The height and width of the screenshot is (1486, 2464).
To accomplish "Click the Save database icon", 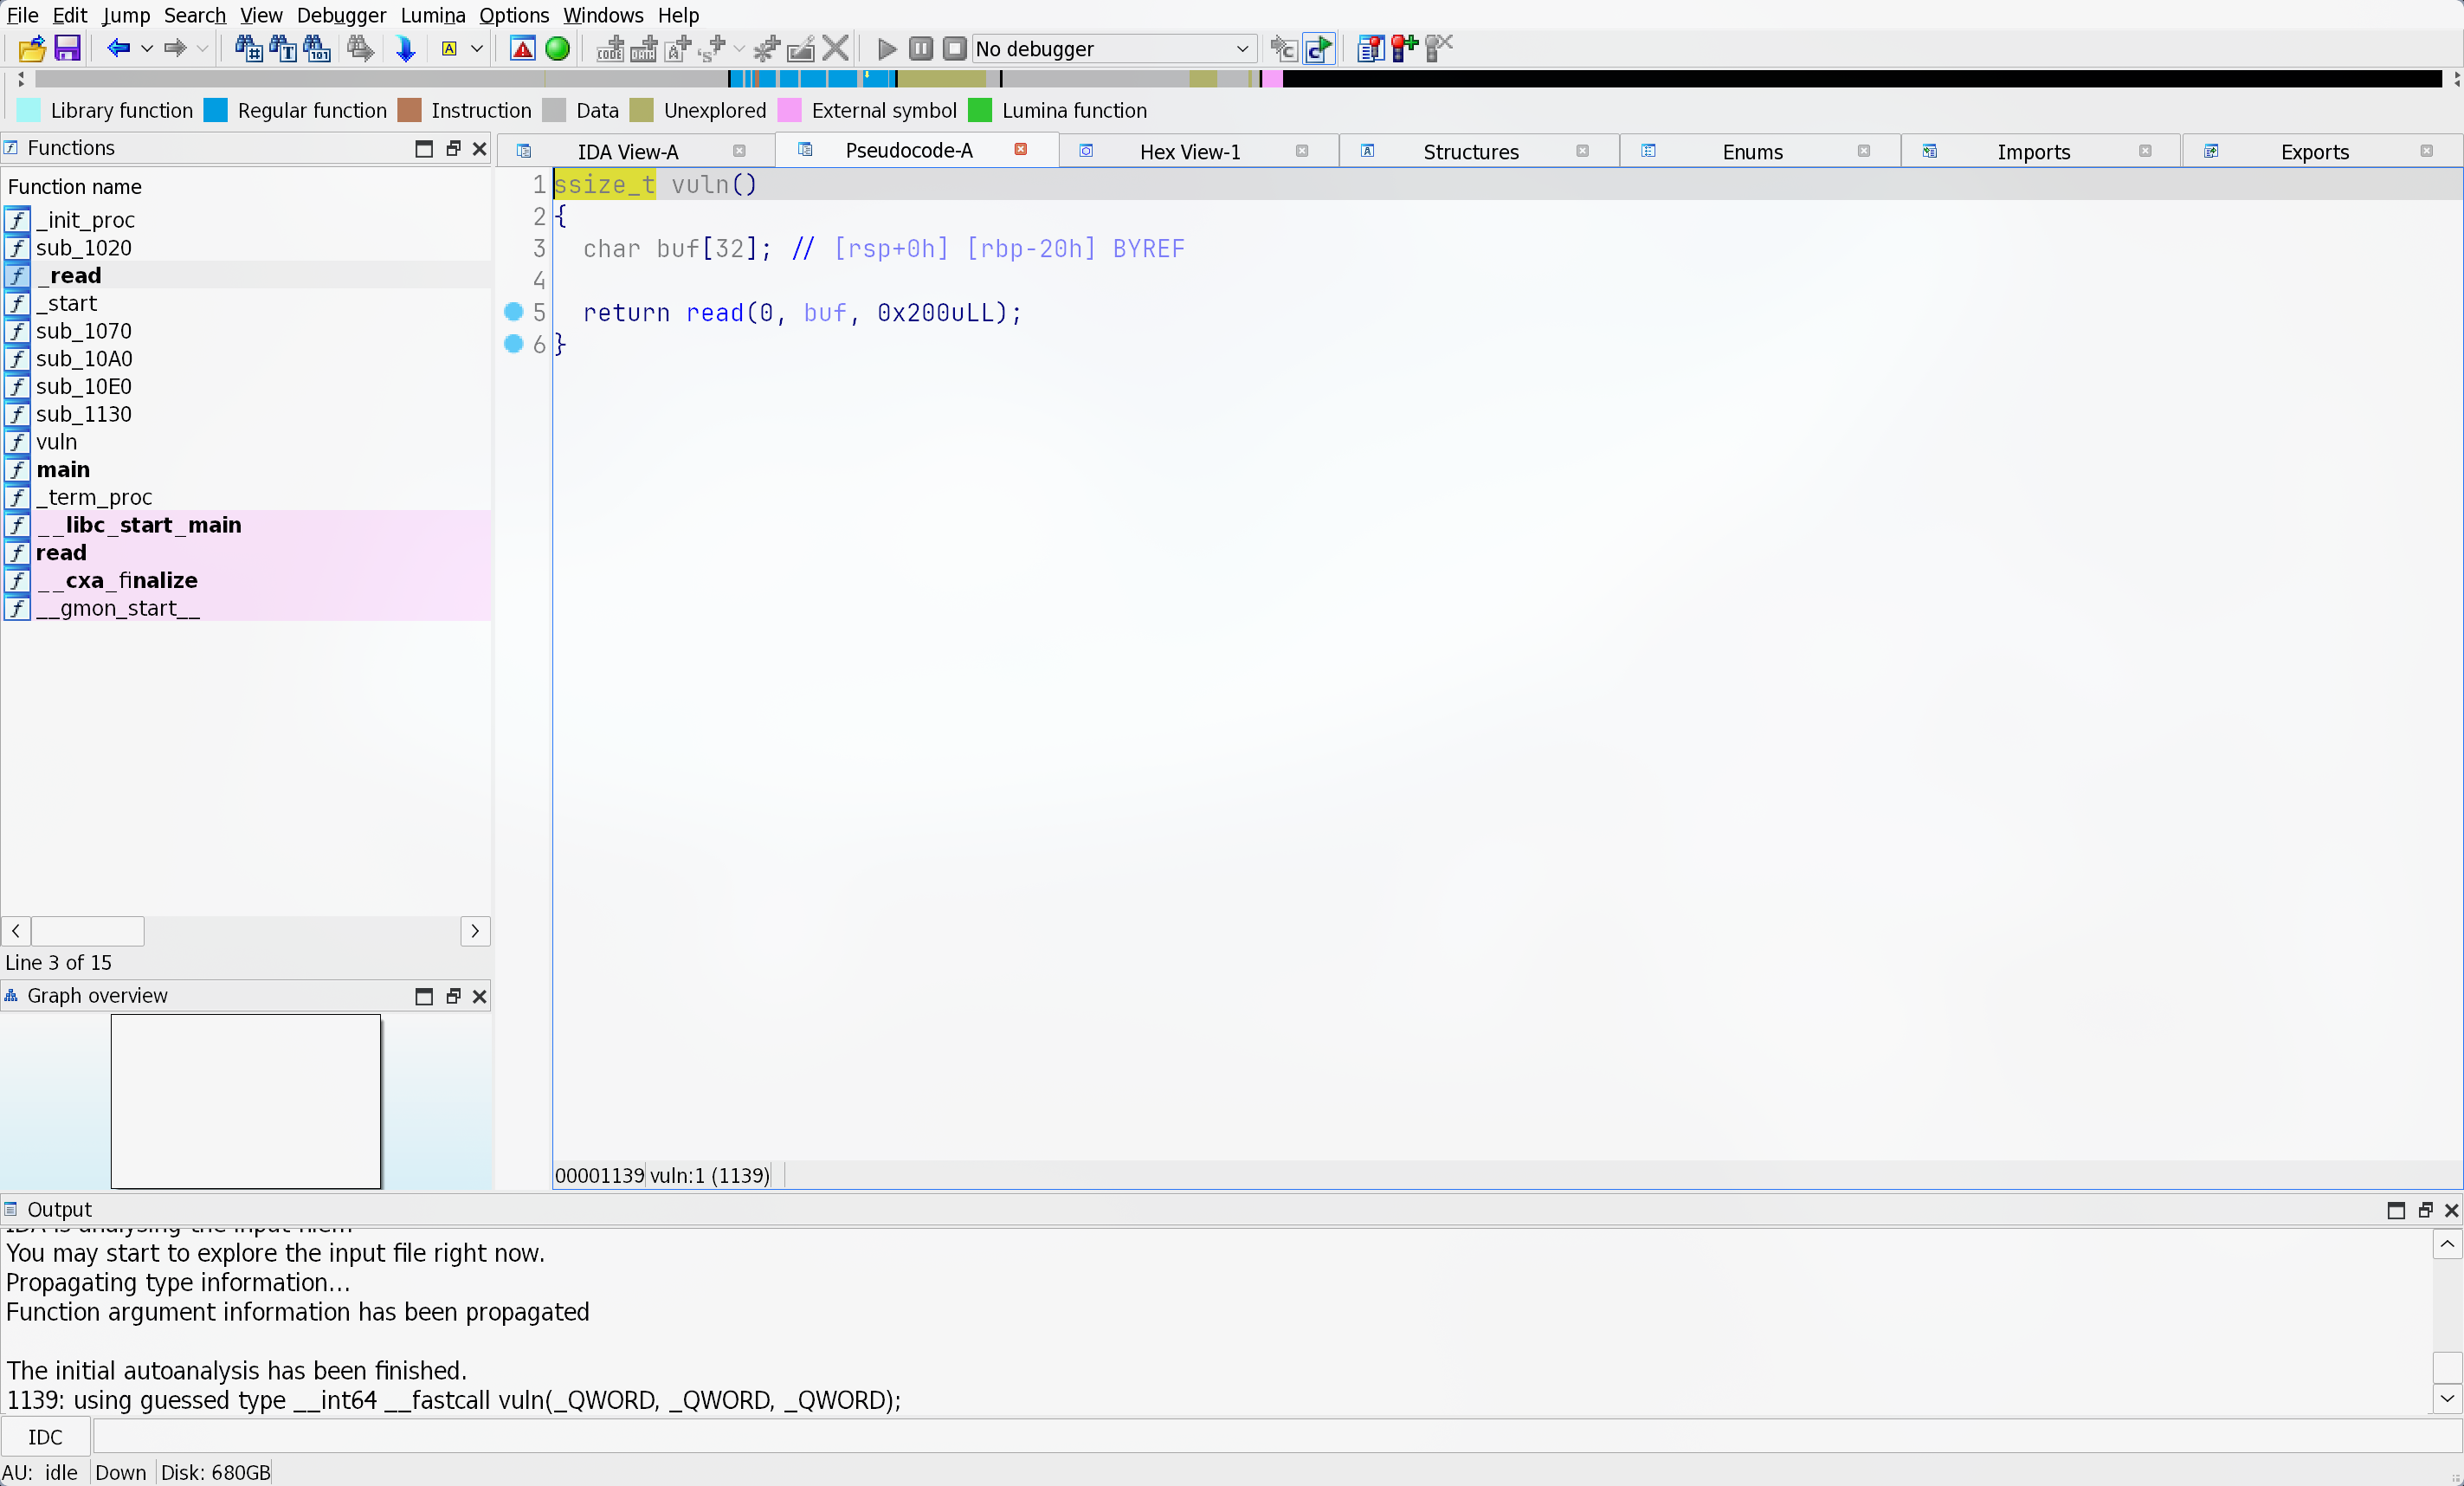I will pyautogui.click(x=67, y=48).
